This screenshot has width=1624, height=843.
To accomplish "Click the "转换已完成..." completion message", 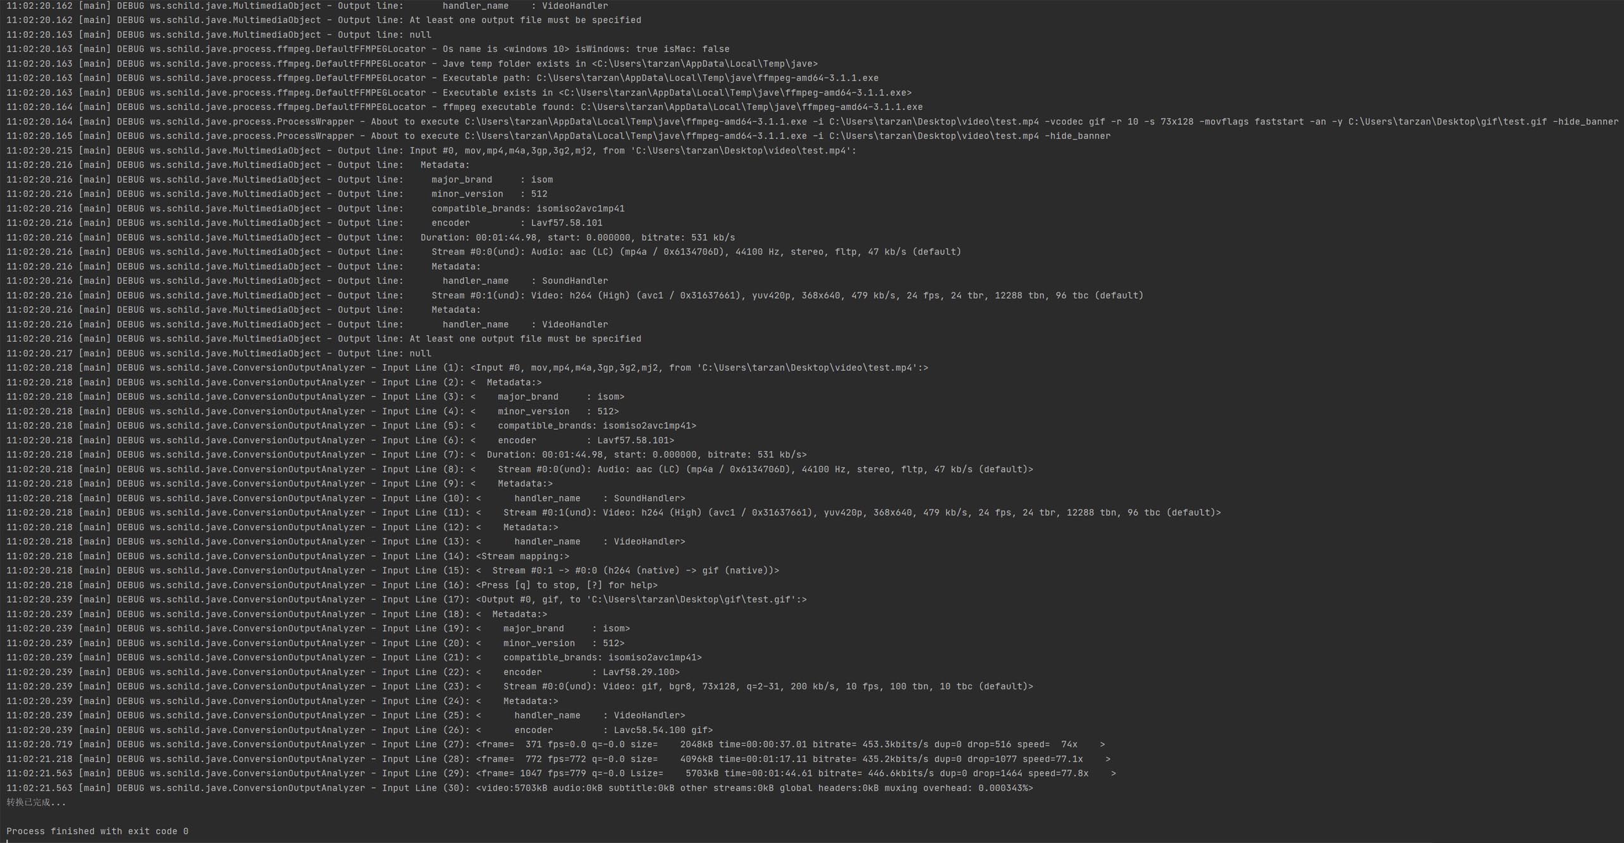I will coord(36,802).
